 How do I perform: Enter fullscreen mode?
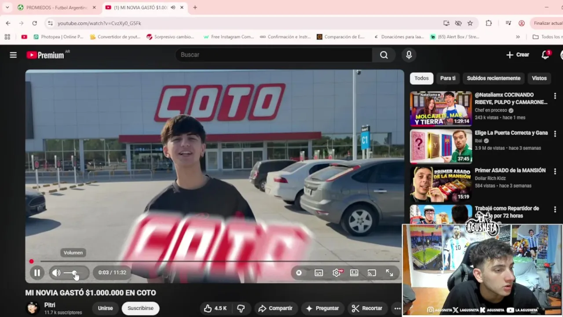coord(389,273)
